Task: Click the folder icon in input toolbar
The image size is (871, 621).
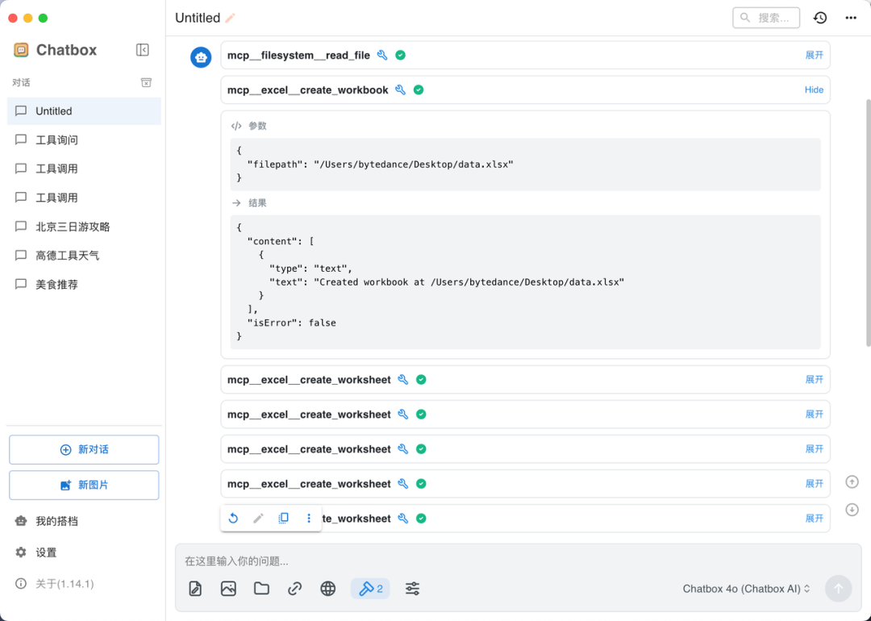Action: point(261,589)
